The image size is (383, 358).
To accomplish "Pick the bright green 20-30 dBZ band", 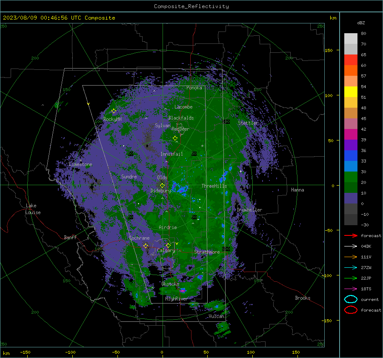I will coord(351,177).
